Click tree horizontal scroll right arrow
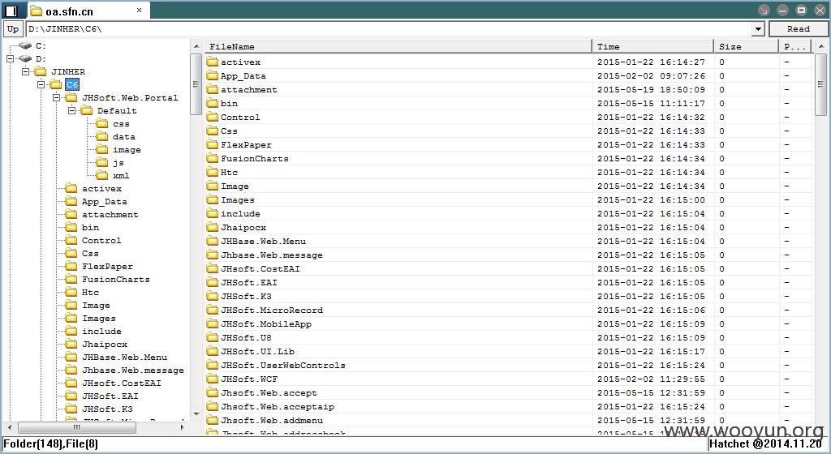The width and height of the screenshot is (831, 454). [x=183, y=427]
